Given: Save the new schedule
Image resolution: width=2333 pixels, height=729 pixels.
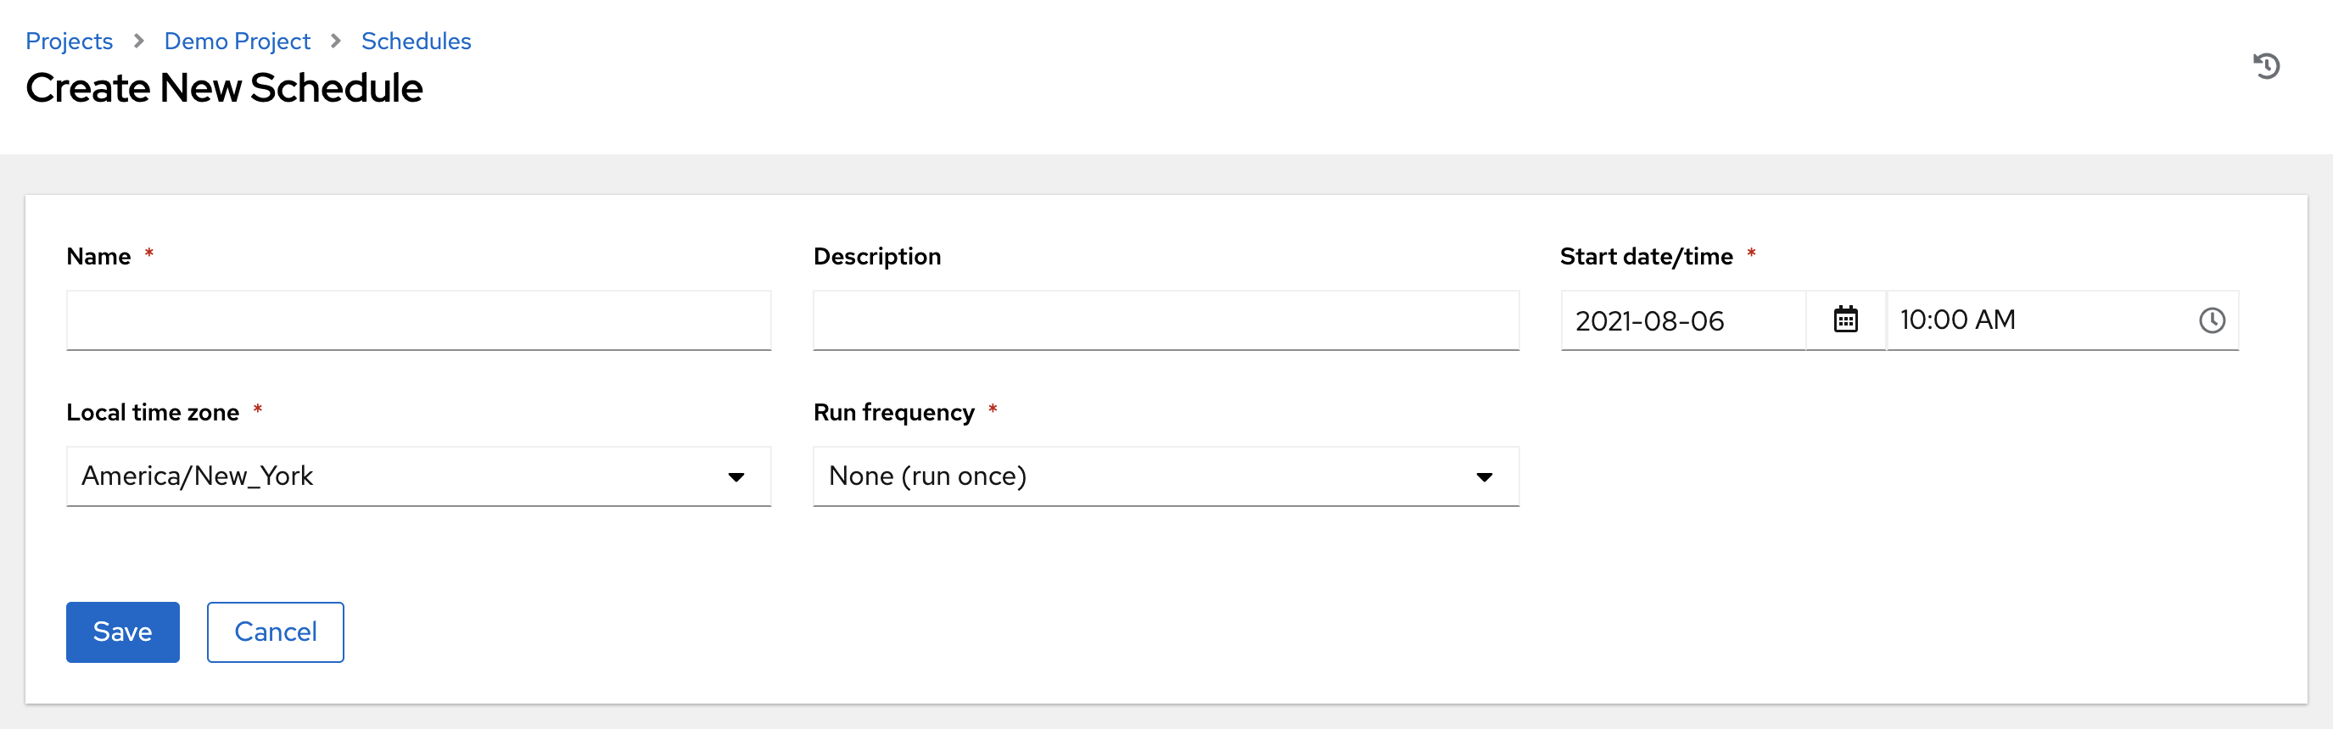Looking at the screenshot, I should pos(122,632).
